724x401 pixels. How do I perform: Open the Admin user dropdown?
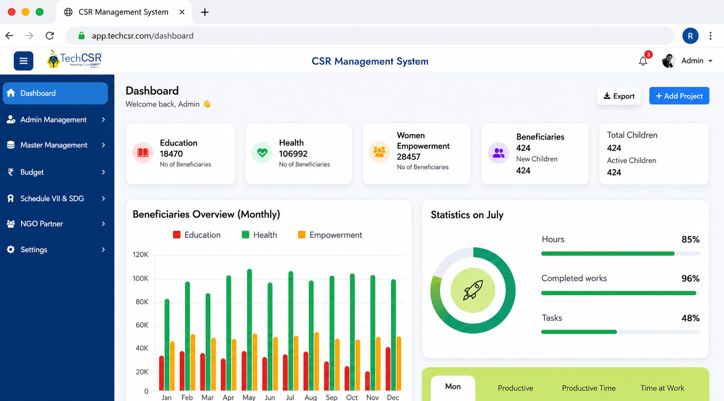point(687,61)
